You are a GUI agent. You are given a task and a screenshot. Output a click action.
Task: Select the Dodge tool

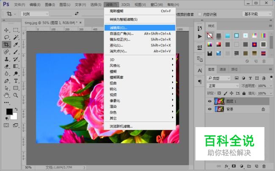tap(16, 73)
